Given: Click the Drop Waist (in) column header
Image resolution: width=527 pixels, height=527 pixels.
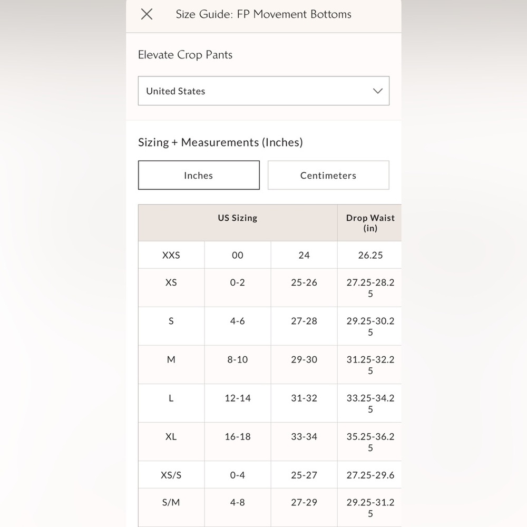Looking at the screenshot, I should 370,223.
